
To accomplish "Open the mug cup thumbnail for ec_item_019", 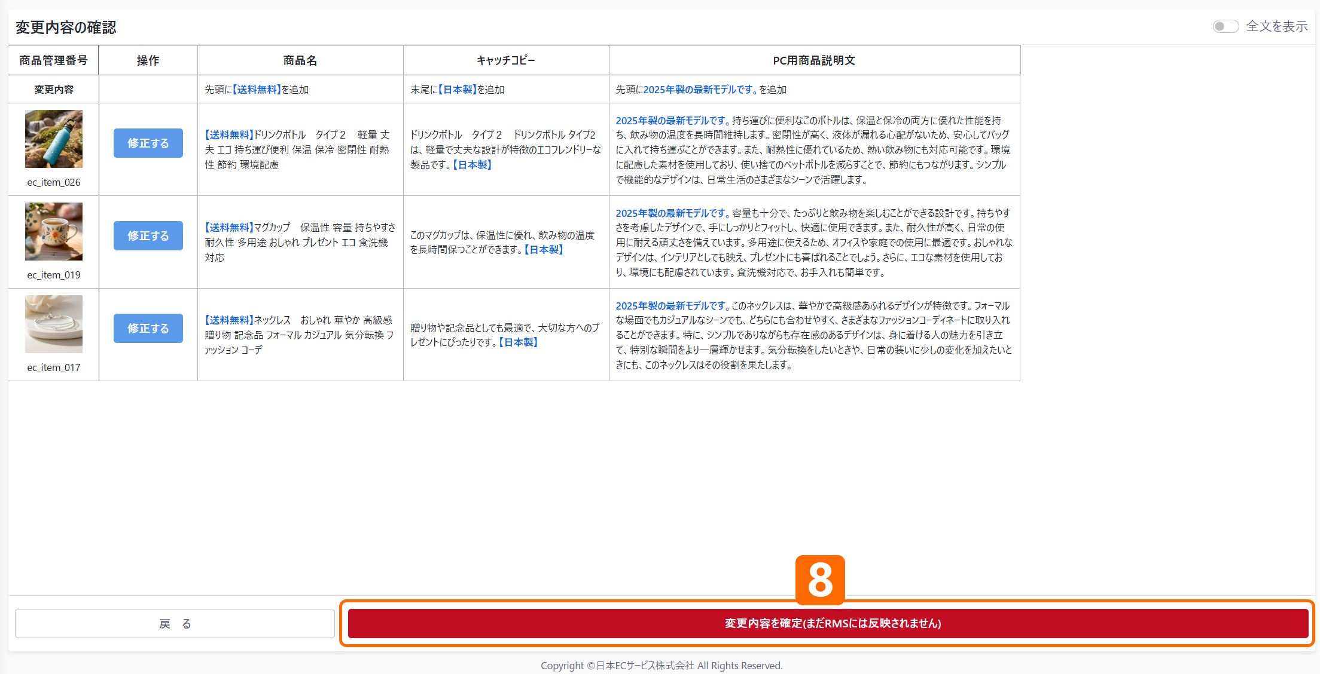I will [54, 231].
